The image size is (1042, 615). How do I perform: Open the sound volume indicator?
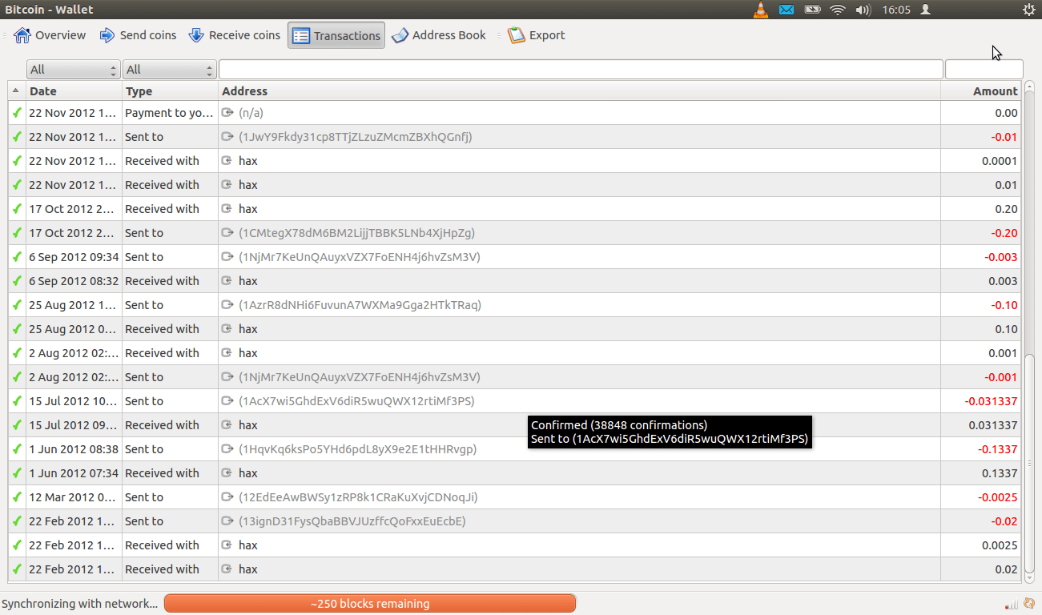pos(863,10)
